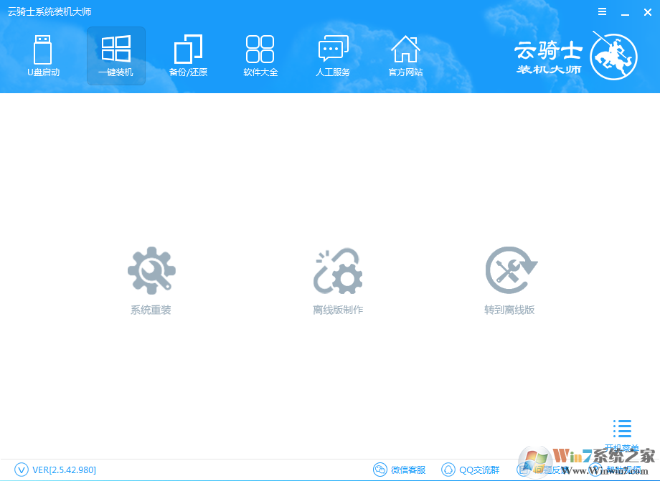The image size is (660, 481).
Task: Open the 微信客服 link
Action: click(408, 470)
